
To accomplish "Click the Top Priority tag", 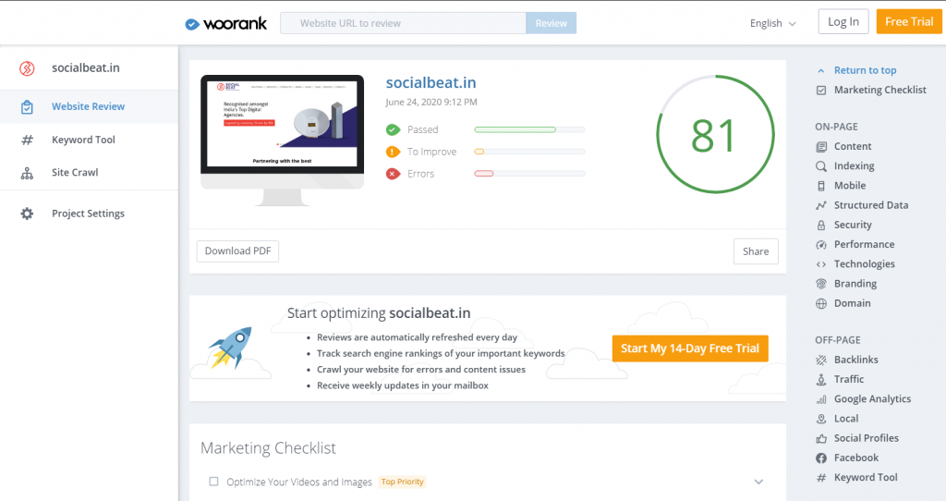I will pyautogui.click(x=403, y=482).
